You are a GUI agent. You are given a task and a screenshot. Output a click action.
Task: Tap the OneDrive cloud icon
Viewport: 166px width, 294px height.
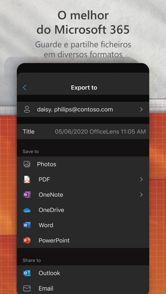pyautogui.click(x=27, y=210)
